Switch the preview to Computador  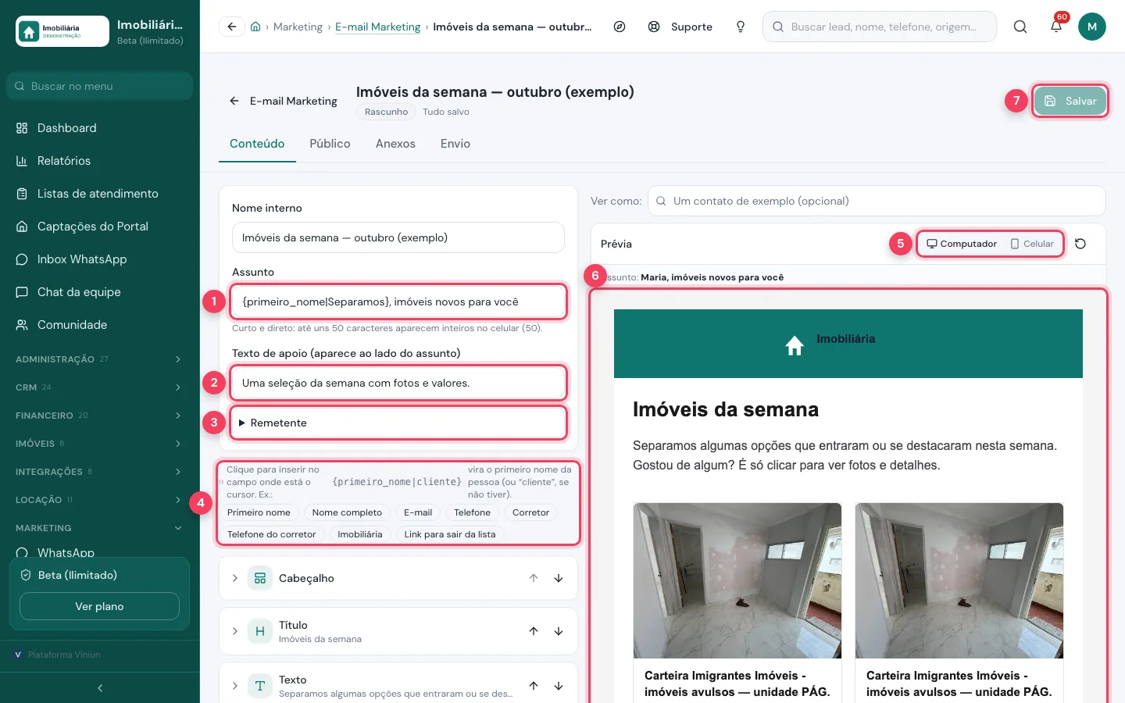point(962,244)
